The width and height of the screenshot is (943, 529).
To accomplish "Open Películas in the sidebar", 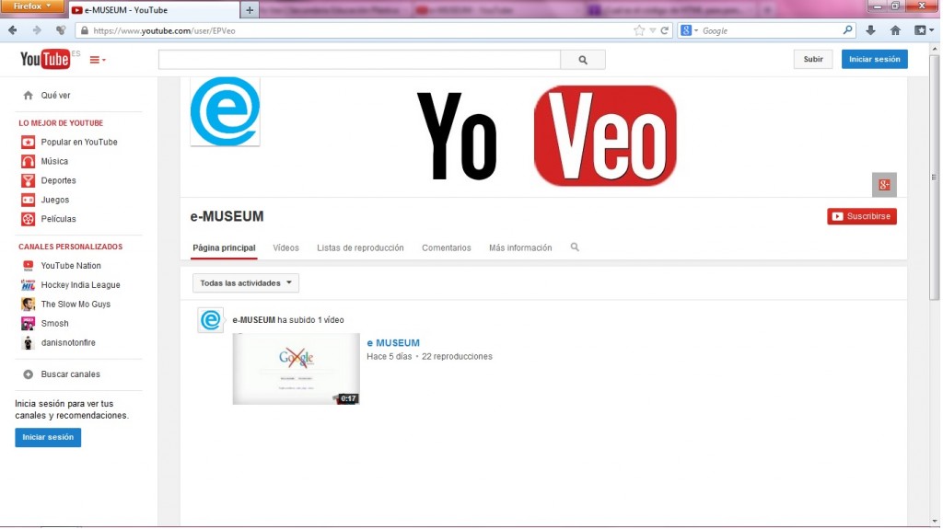I will click(58, 220).
